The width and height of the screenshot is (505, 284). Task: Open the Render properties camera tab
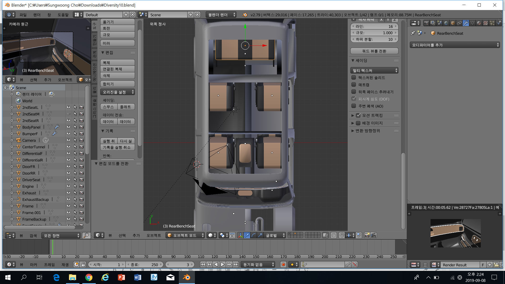(x=426, y=23)
